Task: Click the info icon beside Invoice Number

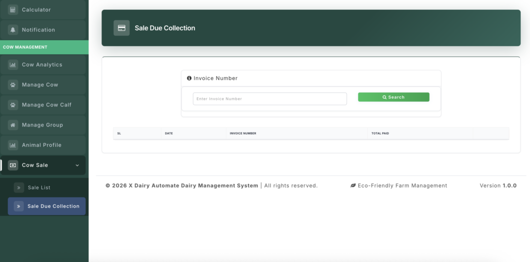Action: click(189, 79)
